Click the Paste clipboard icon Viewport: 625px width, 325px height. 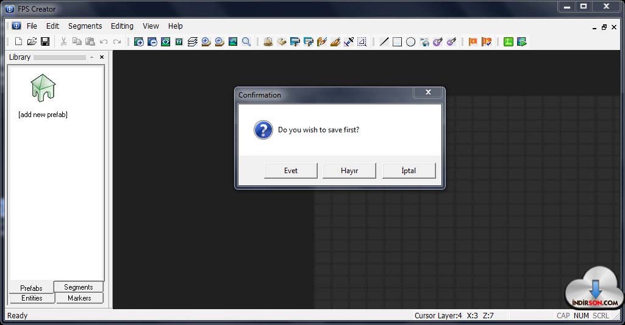pyautogui.click(x=90, y=41)
